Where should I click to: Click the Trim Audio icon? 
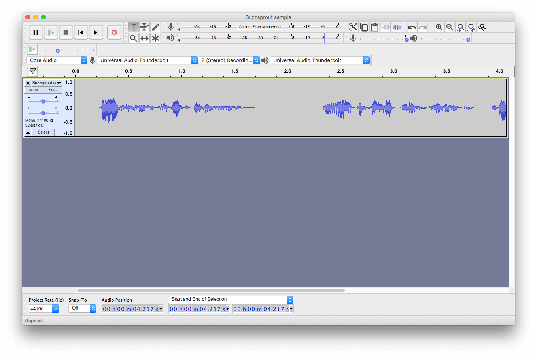click(386, 27)
